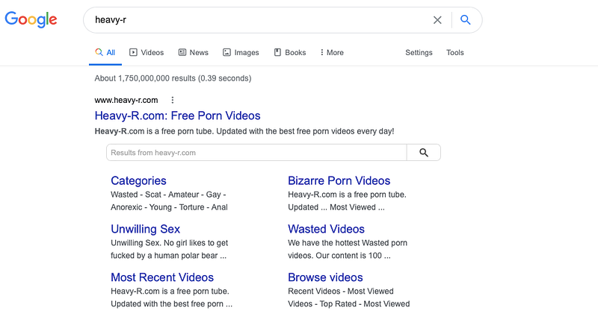Expand the More menu
The height and width of the screenshot is (322, 598).
coord(332,52)
